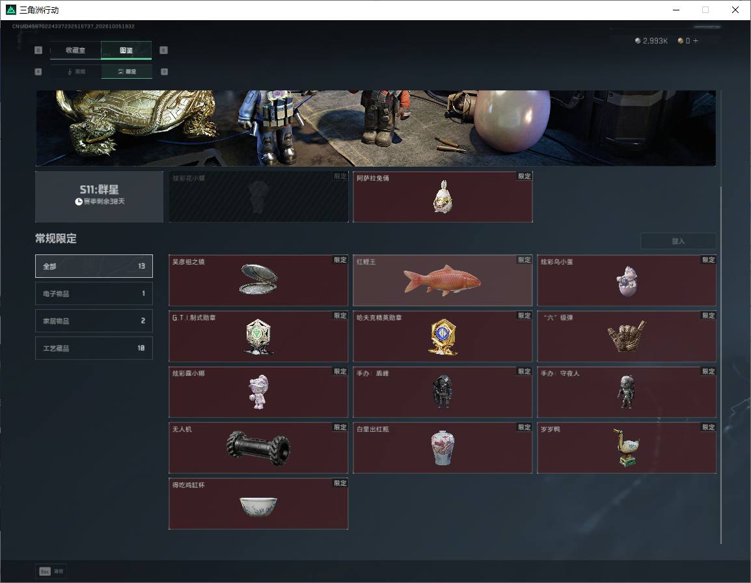Select the 哈夫克精英勋章 medal
This screenshot has height=583, width=751.
point(443,336)
